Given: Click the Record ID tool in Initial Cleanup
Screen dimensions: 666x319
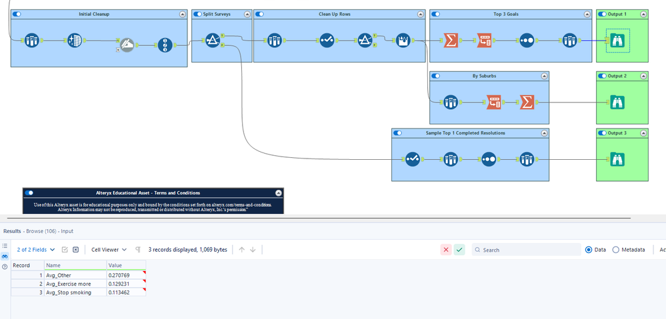Looking at the screenshot, I should 165,45.
